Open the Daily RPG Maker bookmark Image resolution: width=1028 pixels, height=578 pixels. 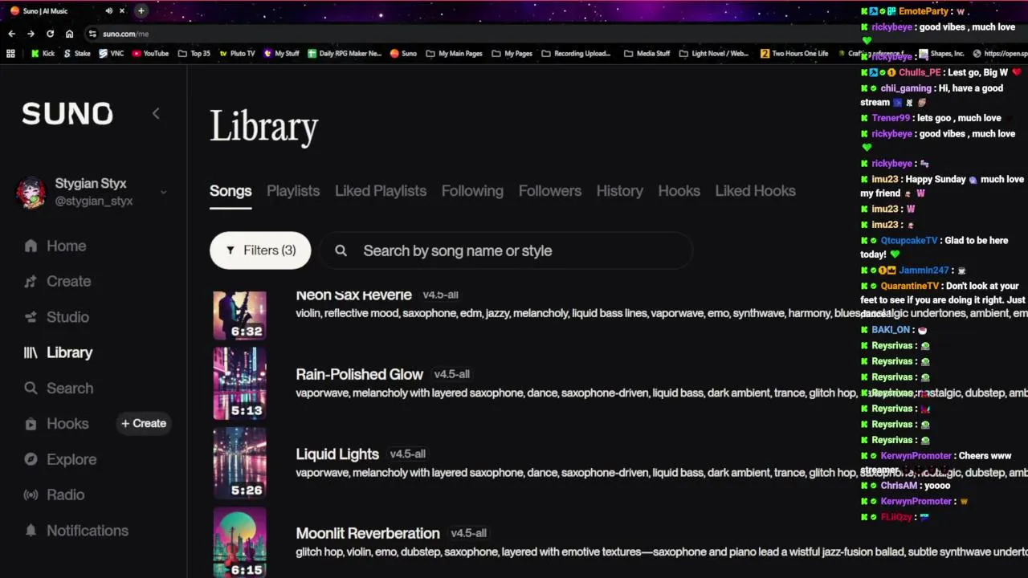tap(345, 54)
